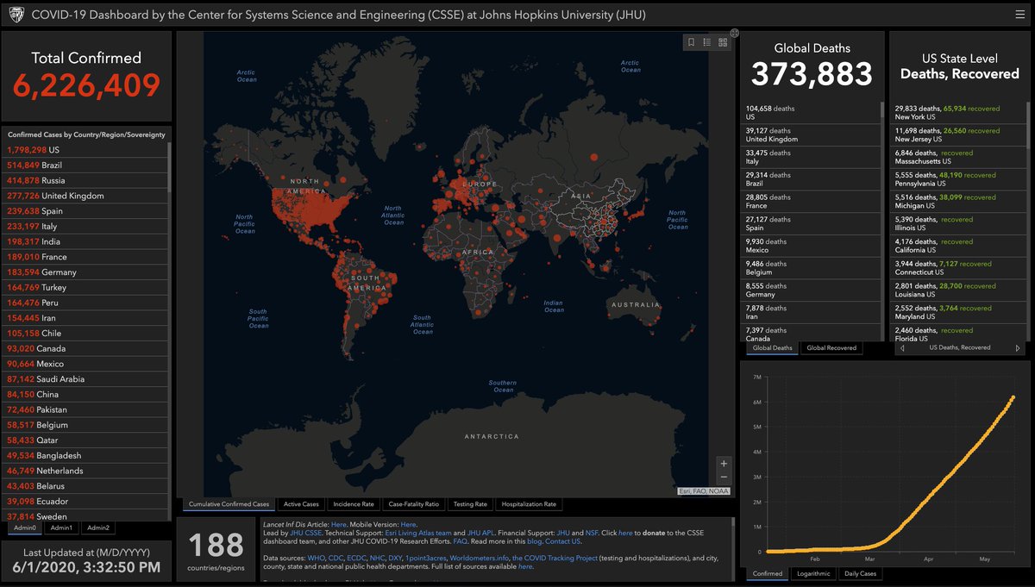
Task: Select Russia in confirmed cases list
Action: click(85, 180)
